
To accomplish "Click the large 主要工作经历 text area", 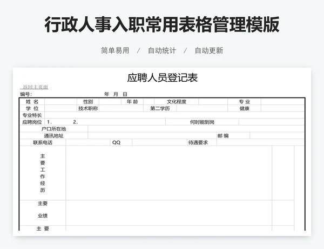I will coord(168,173).
